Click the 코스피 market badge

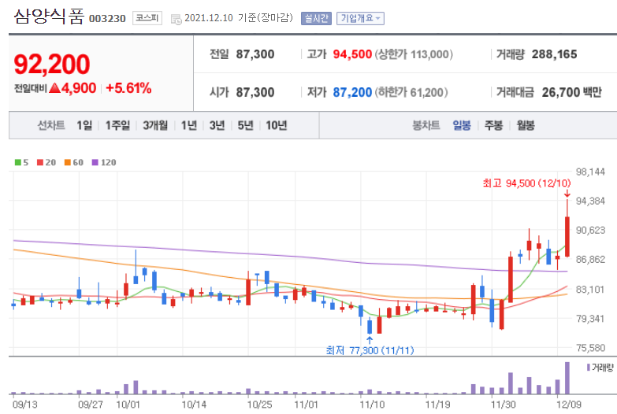coord(147,18)
